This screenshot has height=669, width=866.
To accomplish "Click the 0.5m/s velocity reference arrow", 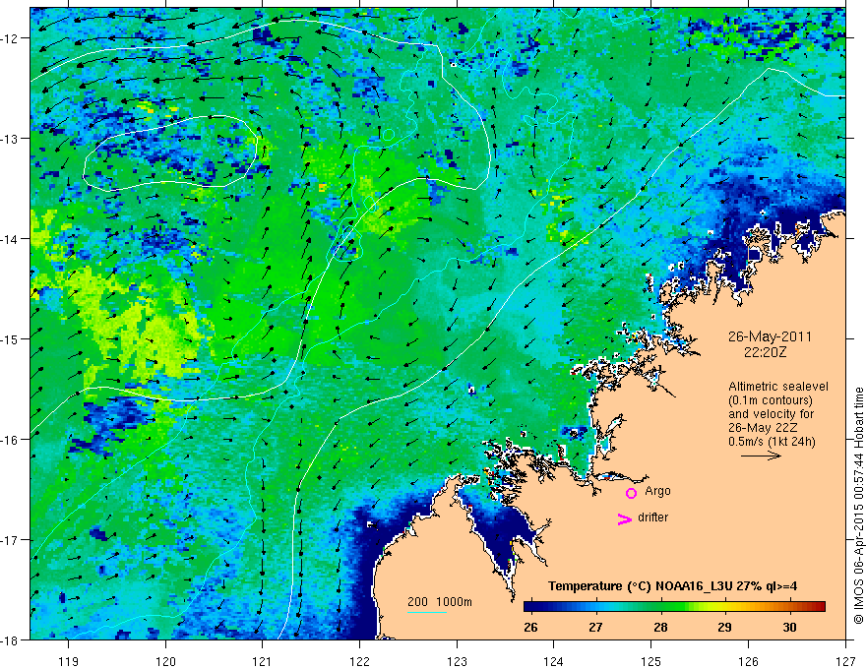I will pyautogui.click(x=761, y=456).
